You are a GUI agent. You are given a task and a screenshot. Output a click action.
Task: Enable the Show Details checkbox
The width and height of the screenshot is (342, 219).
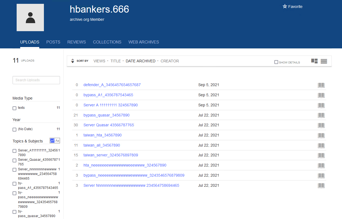click(x=276, y=62)
